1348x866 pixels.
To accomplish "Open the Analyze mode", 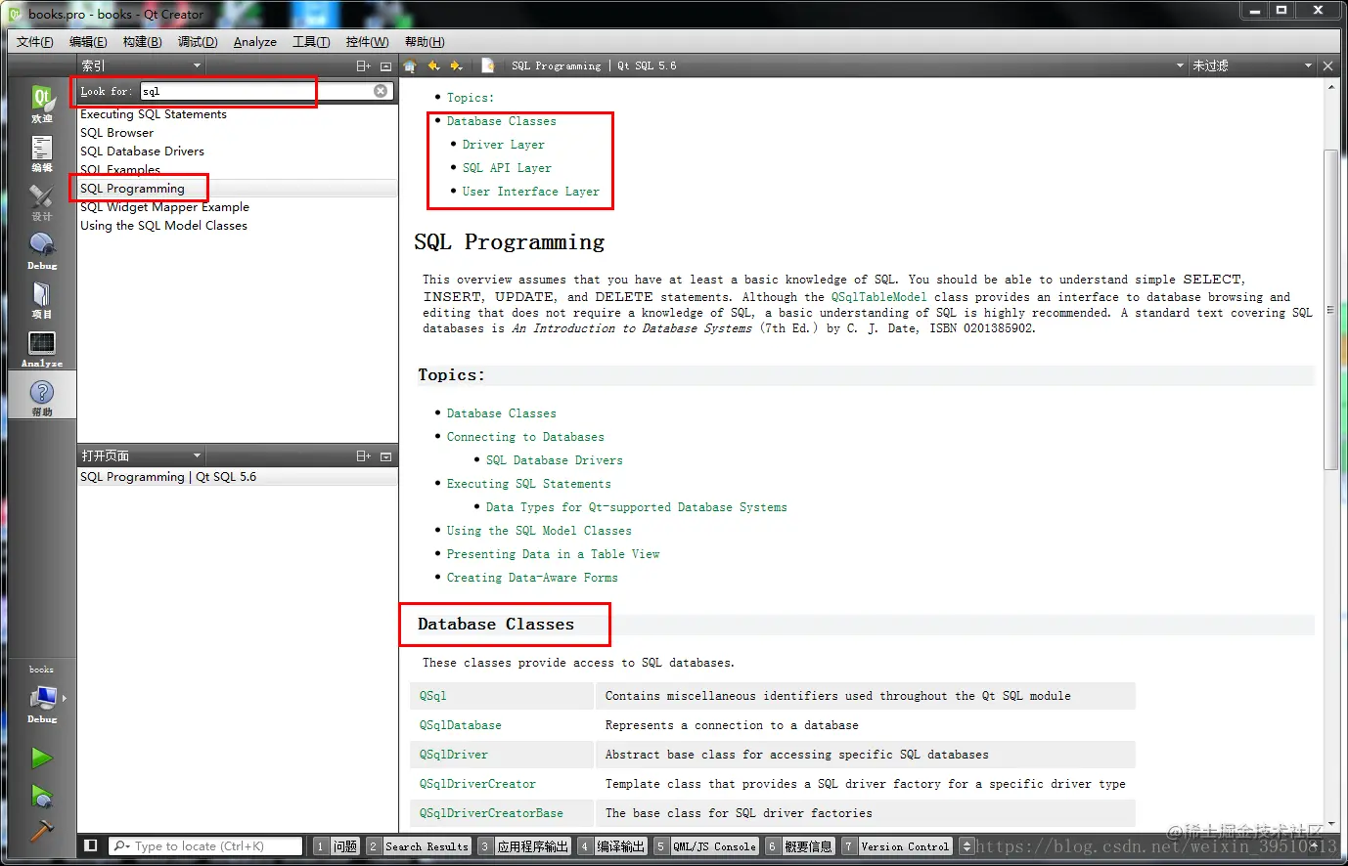I will (x=42, y=348).
